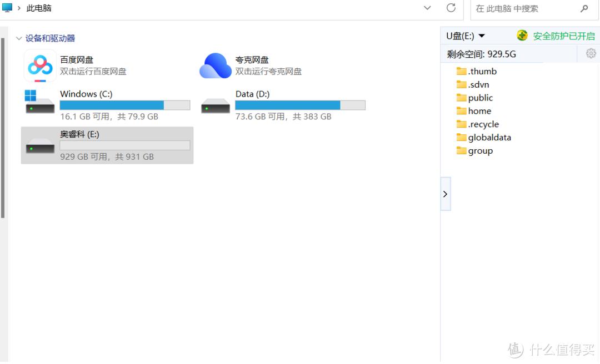The height and width of the screenshot is (364, 600).
Task: Click the search magnifier icon
Action: pos(584,8)
